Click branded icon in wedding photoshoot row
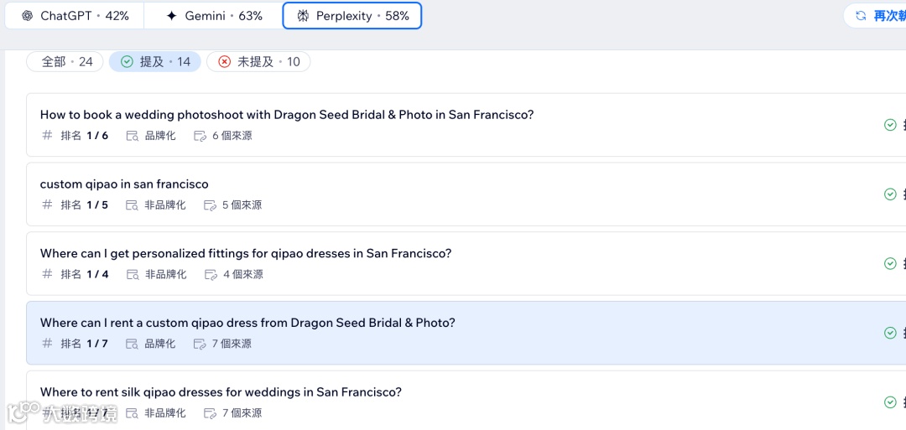 pyautogui.click(x=132, y=136)
